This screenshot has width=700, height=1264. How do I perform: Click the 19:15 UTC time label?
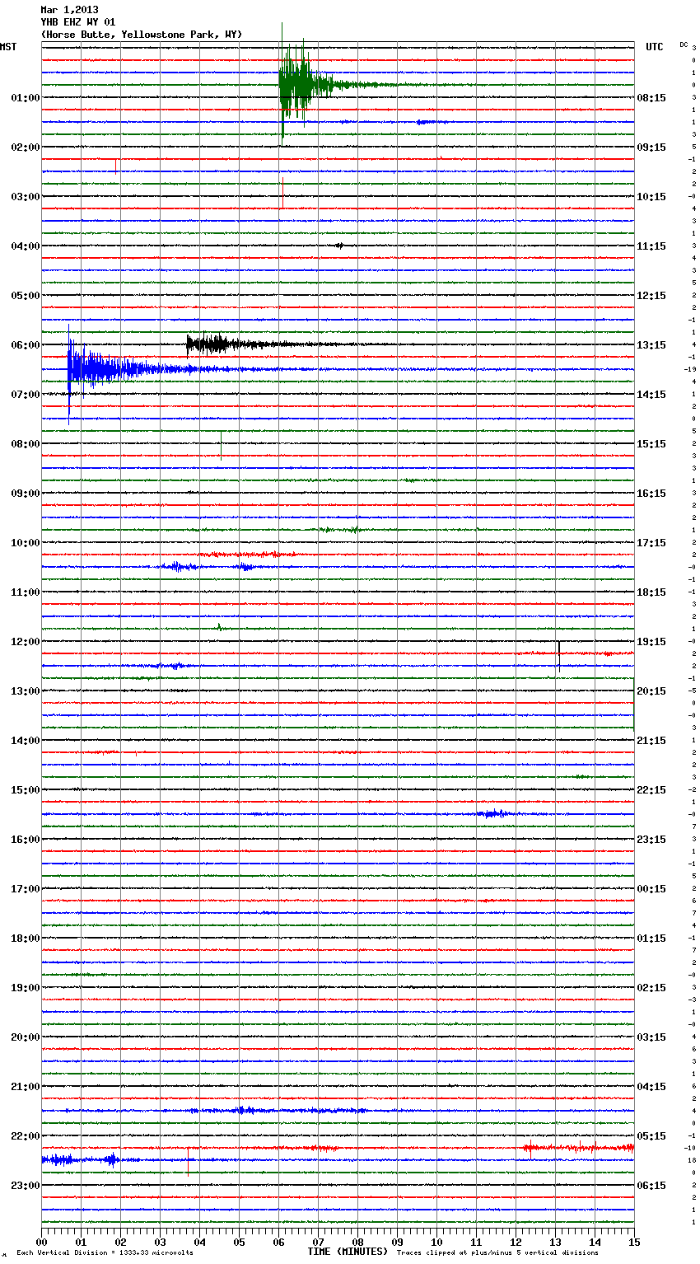click(x=651, y=642)
